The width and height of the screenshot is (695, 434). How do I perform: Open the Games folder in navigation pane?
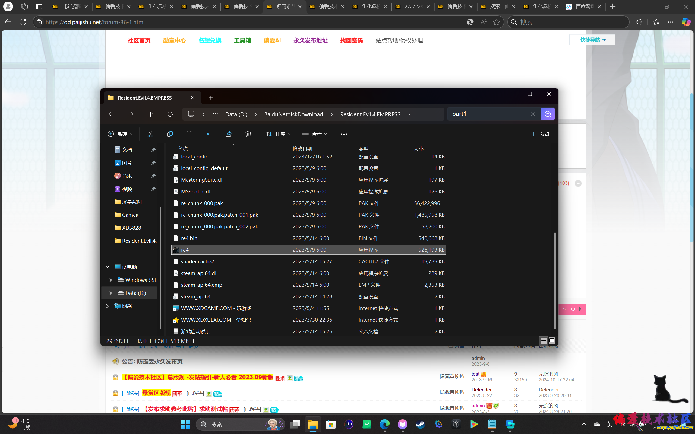(x=130, y=215)
